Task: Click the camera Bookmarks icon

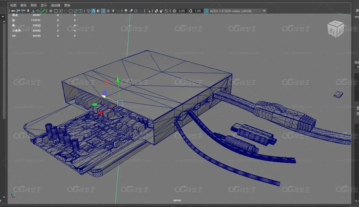Action: click(x=28, y=11)
